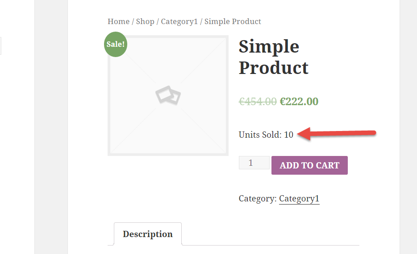This screenshot has height=254, width=417.
Task: Click the partial box at left edge
Action: [1, 46]
